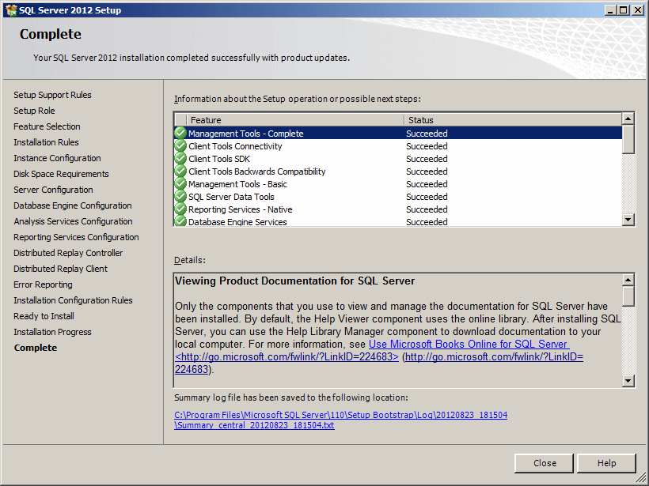
Task: Select Client Tools Backwards Compatibility row
Action: tap(398, 171)
